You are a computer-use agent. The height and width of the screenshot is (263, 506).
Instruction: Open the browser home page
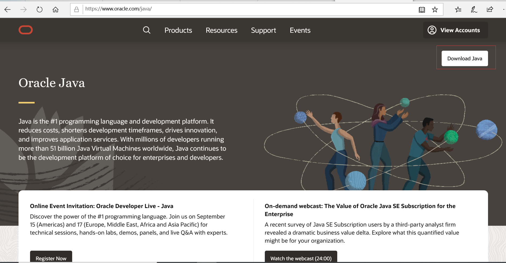pyautogui.click(x=56, y=10)
